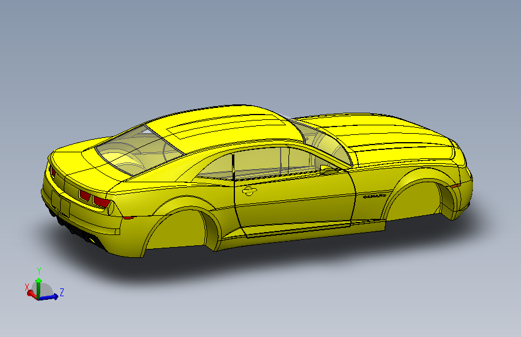This screenshot has height=337, width=521.
Task: Select the red rear side marker light
Action: 128,218
